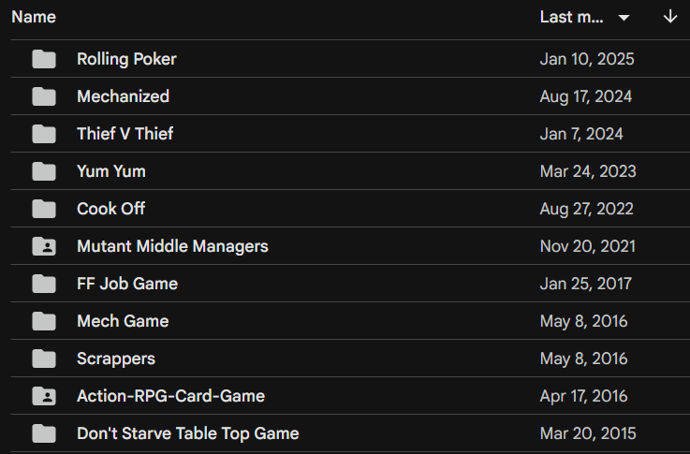Image resolution: width=690 pixels, height=454 pixels.
Task: Click the shared folder icon for Action-RPG-Card-Game
Action: point(44,396)
